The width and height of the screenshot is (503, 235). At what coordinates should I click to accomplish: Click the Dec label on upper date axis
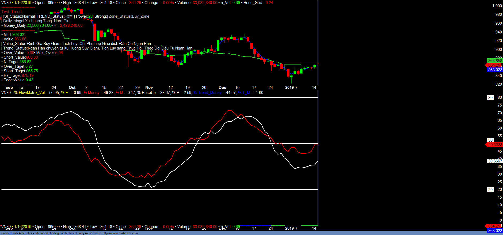[222, 88]
